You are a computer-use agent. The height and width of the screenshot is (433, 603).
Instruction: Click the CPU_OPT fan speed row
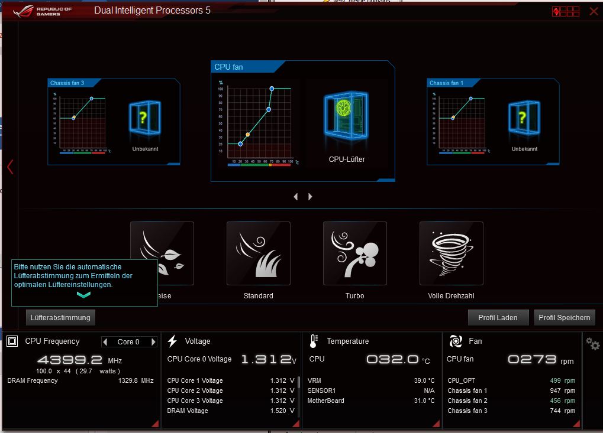[x=511, y=380]
